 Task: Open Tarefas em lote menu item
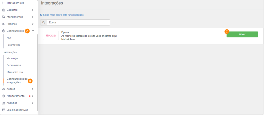[15, 3]
